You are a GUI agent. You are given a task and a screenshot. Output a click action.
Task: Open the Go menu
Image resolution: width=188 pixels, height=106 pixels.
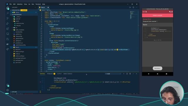[x=29, y=4]
